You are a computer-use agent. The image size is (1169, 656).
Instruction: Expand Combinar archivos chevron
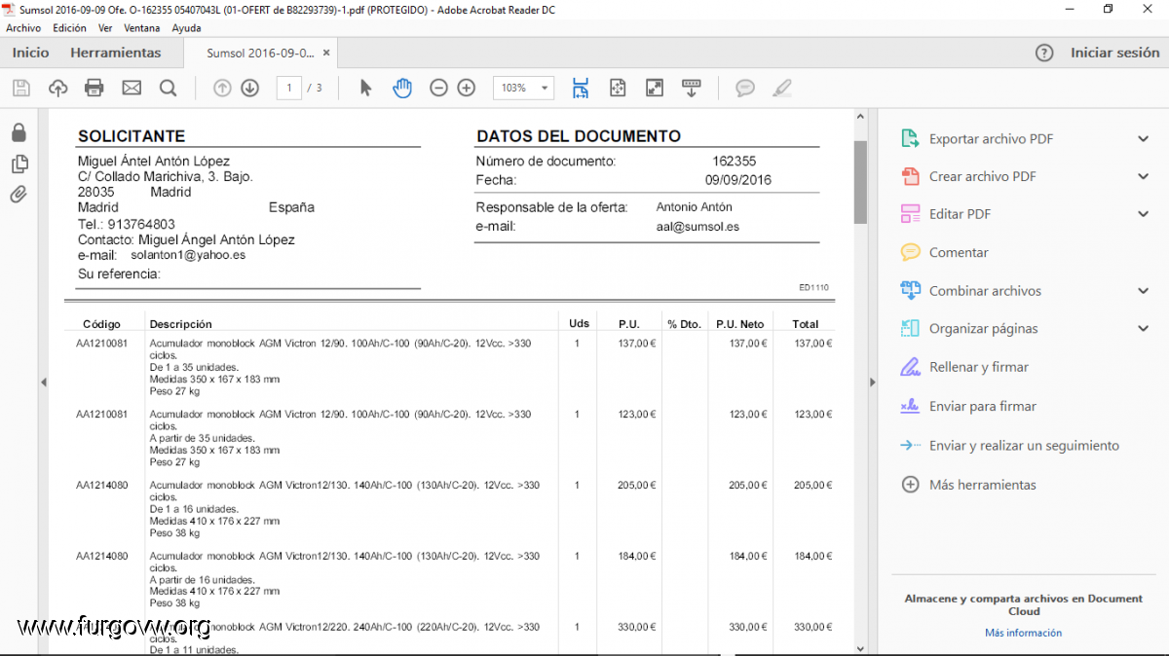(x=1144, y=291)
